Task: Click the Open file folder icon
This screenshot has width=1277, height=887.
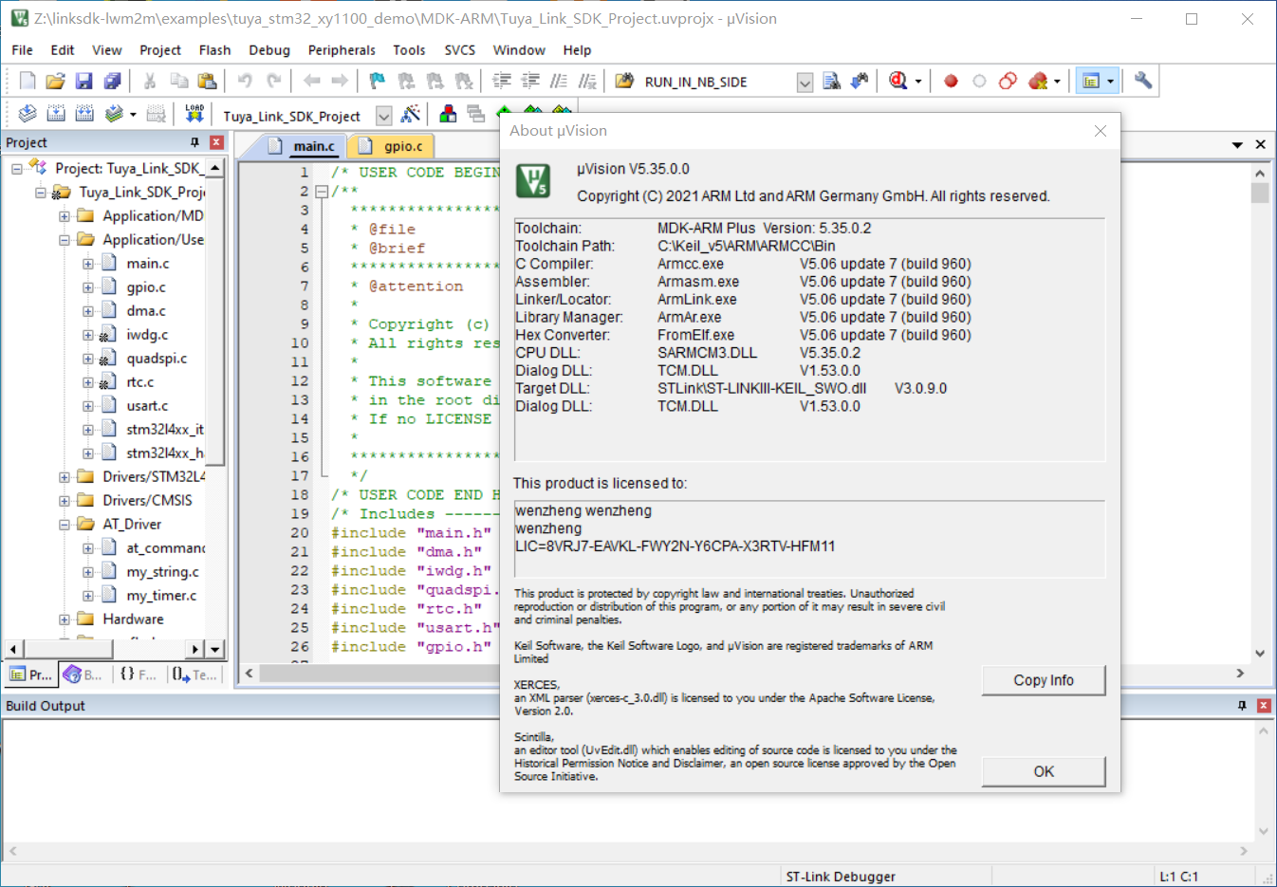Action: click(x=55, y=82)
